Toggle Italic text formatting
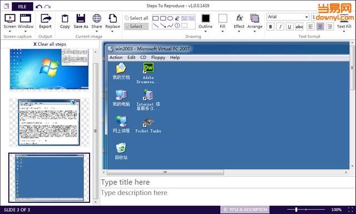This screenshot has height=214, width=356. pos(280,27)
